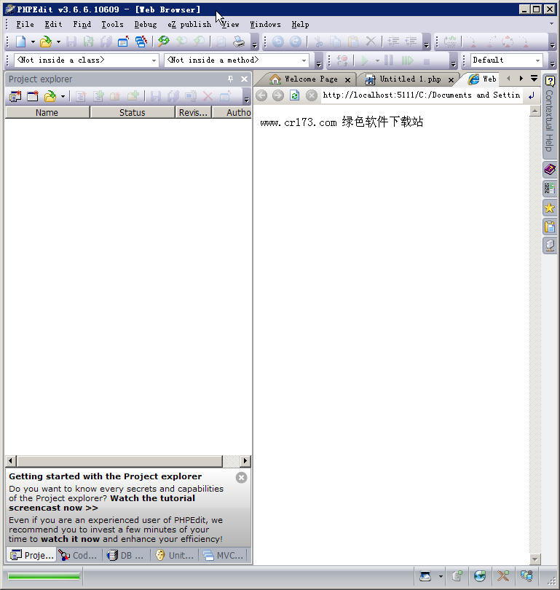
Task: Click the browser Back arrow button
Action: tap(261, 95)
